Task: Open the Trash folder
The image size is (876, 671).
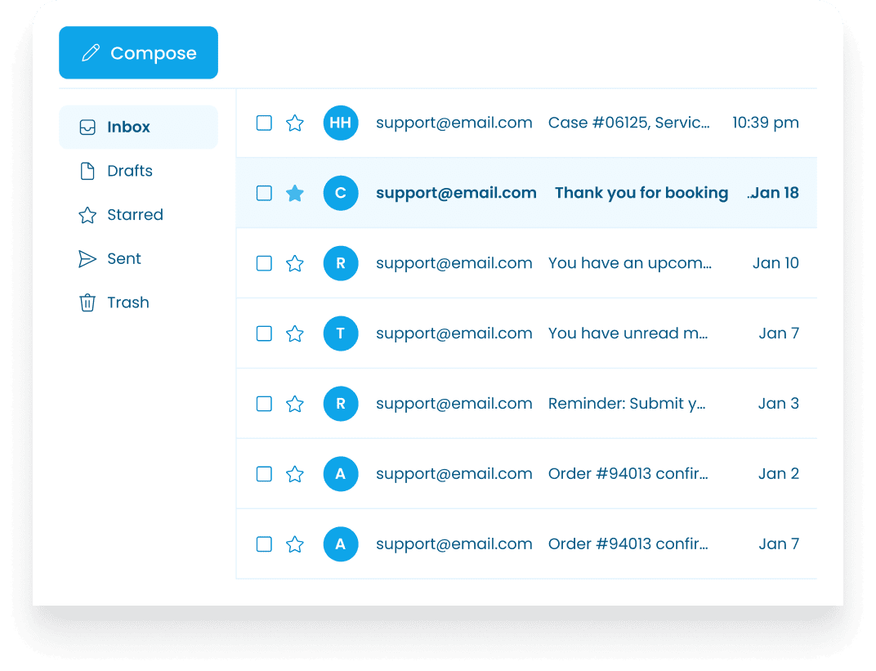Action: 127,302
